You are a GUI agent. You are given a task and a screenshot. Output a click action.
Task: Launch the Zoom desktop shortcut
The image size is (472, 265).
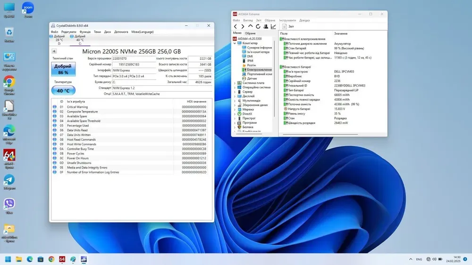(x=28, y=9)
